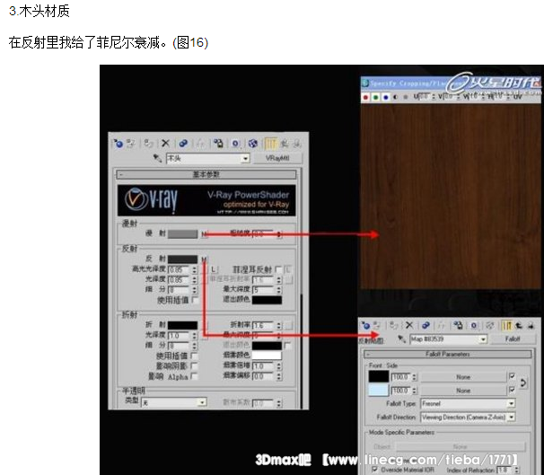This screenshot has height=475, width=544.
Task: Click Get Material icon in left material editor
Action: point(118,143)
